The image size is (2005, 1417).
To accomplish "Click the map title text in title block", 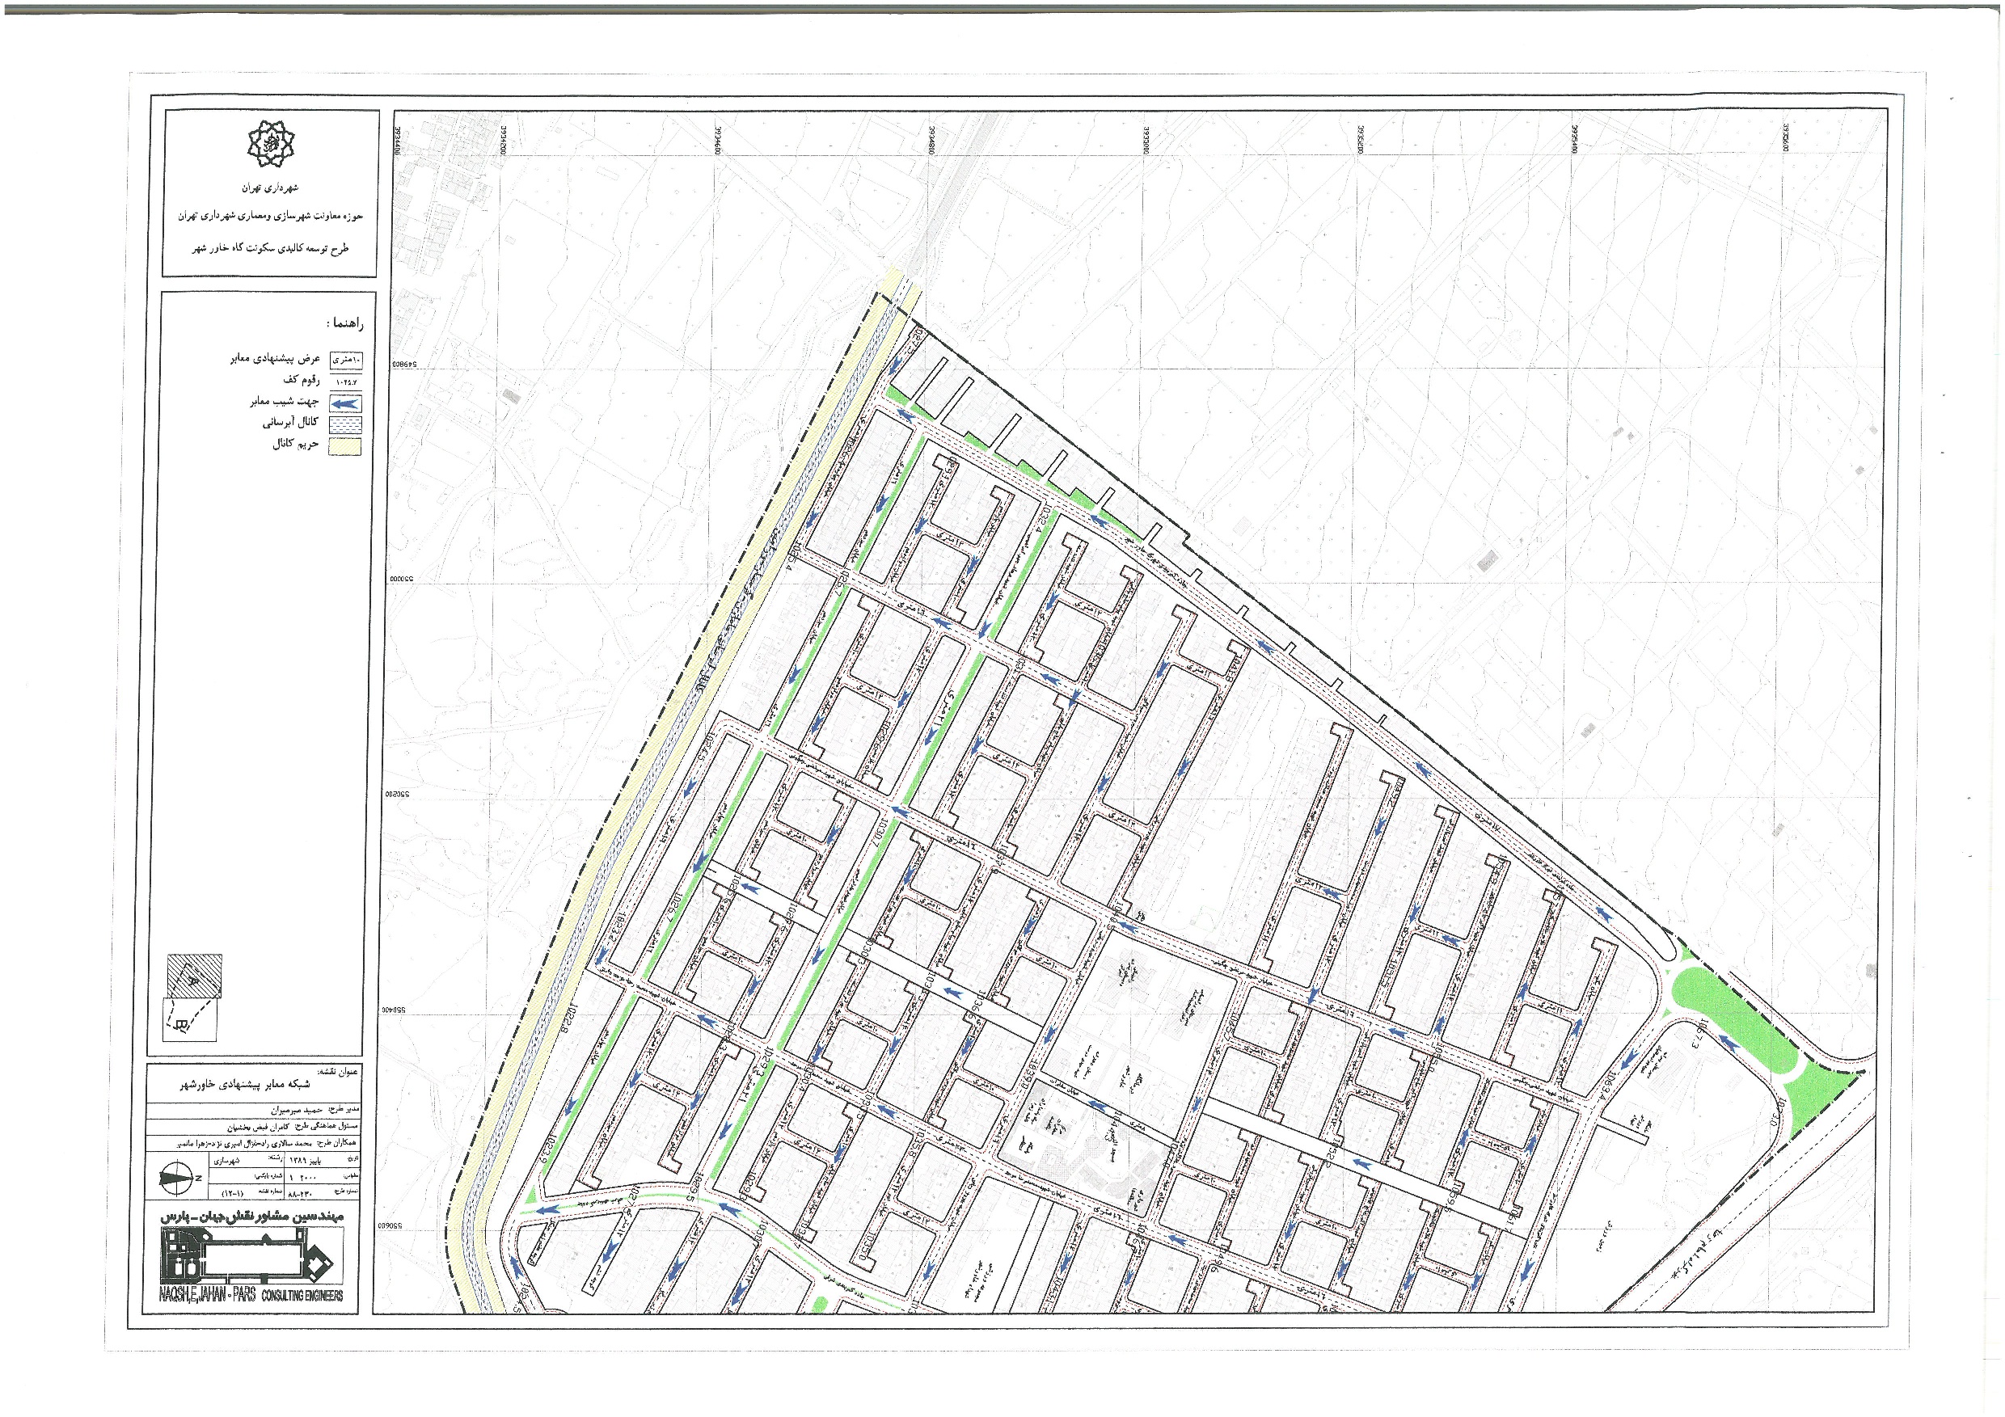I will pos(246,1084).
